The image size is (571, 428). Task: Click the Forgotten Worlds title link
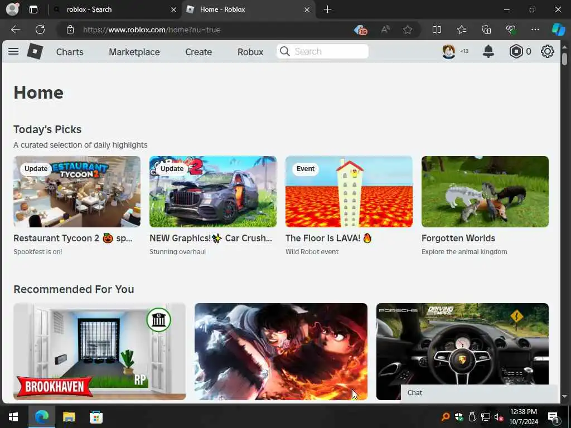tap(458, 238)
